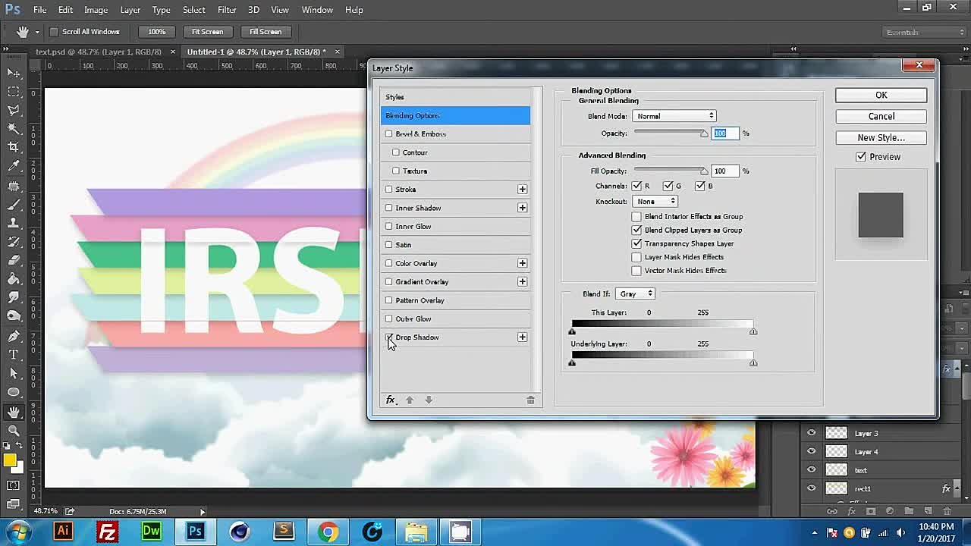Open the Filter menu
This screenshot has width=971, height=546.
[227, 10]
